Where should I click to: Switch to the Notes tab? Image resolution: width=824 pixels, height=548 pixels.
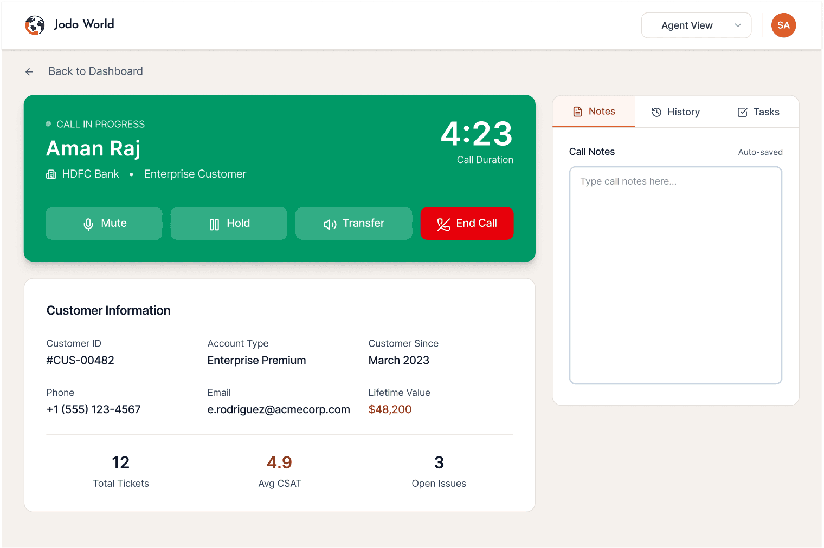click(x=594, y=112)
